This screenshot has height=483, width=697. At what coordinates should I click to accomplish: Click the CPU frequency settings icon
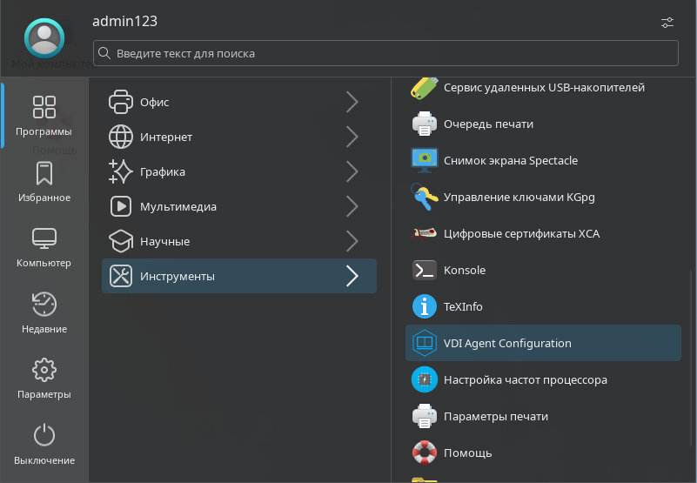pyautogui.click(x=424, y=380)
